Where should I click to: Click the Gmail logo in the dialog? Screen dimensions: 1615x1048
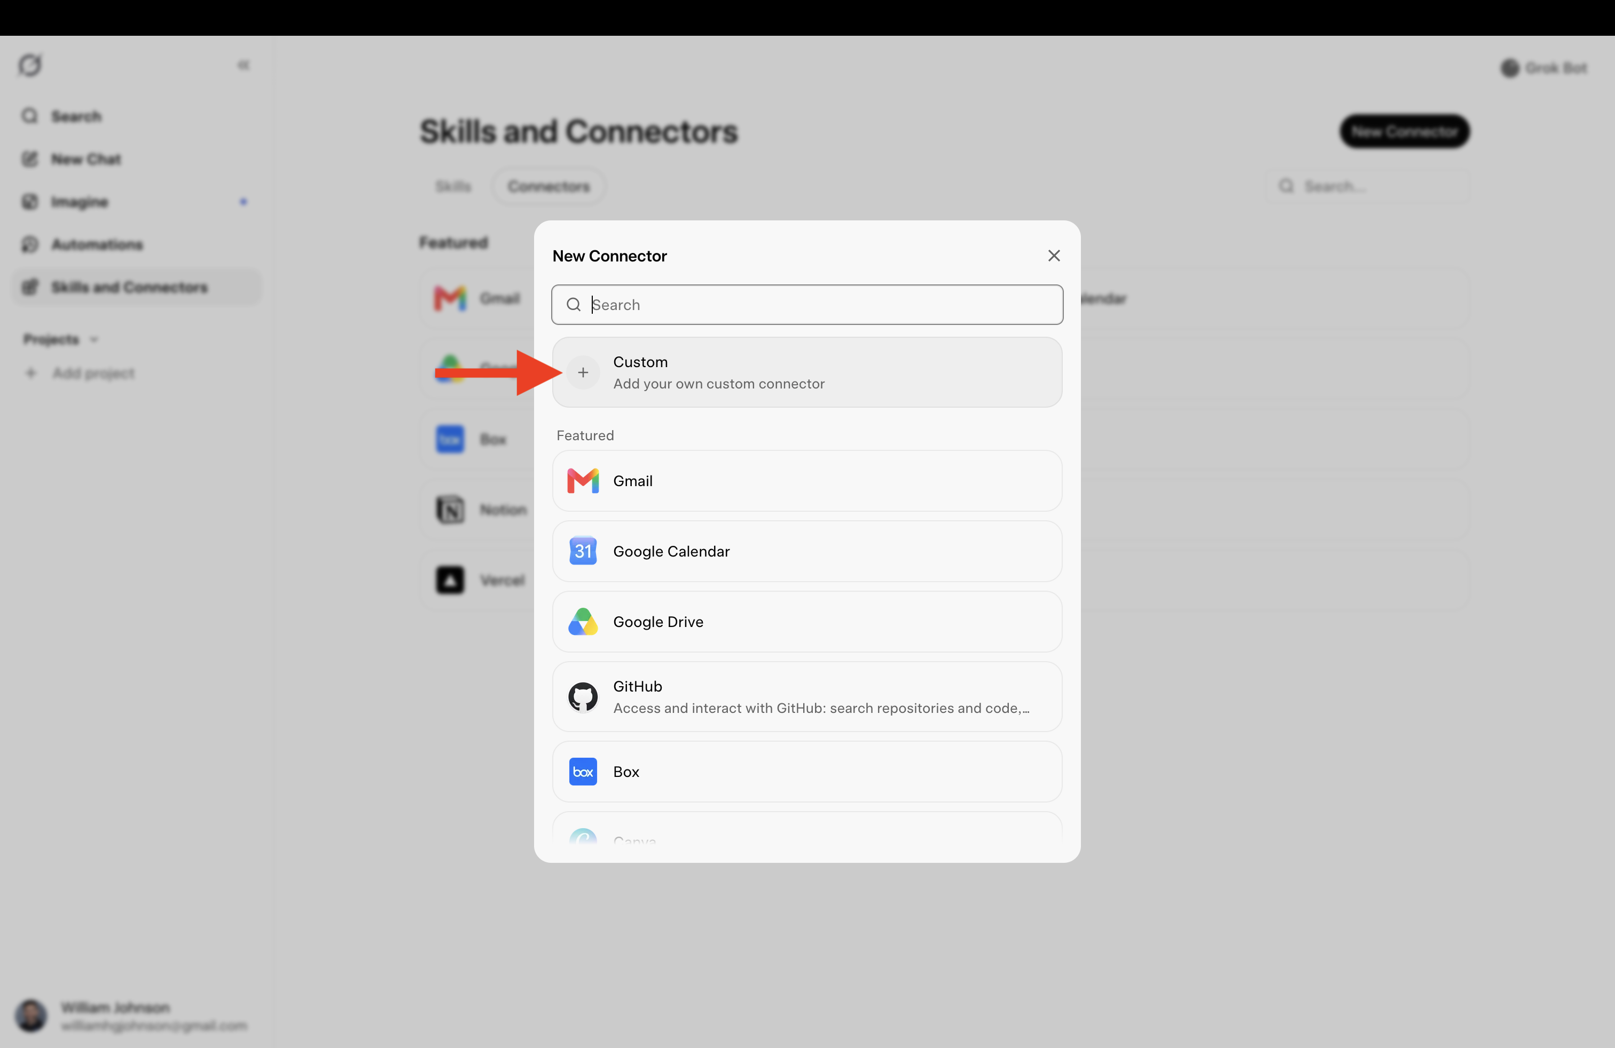coord(583,481)
